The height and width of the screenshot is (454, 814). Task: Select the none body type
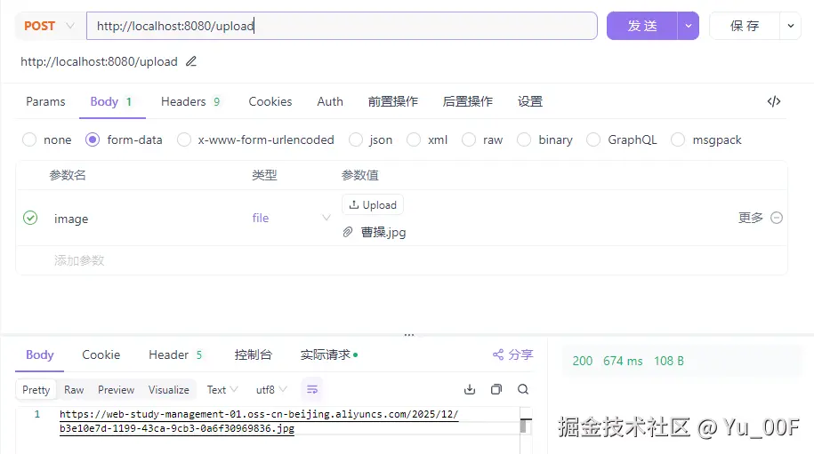(29, 140)
